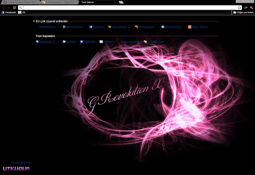Go forward using the forward arrow
Viewport: 255px width, 175px height.
(x=9, y=7)
